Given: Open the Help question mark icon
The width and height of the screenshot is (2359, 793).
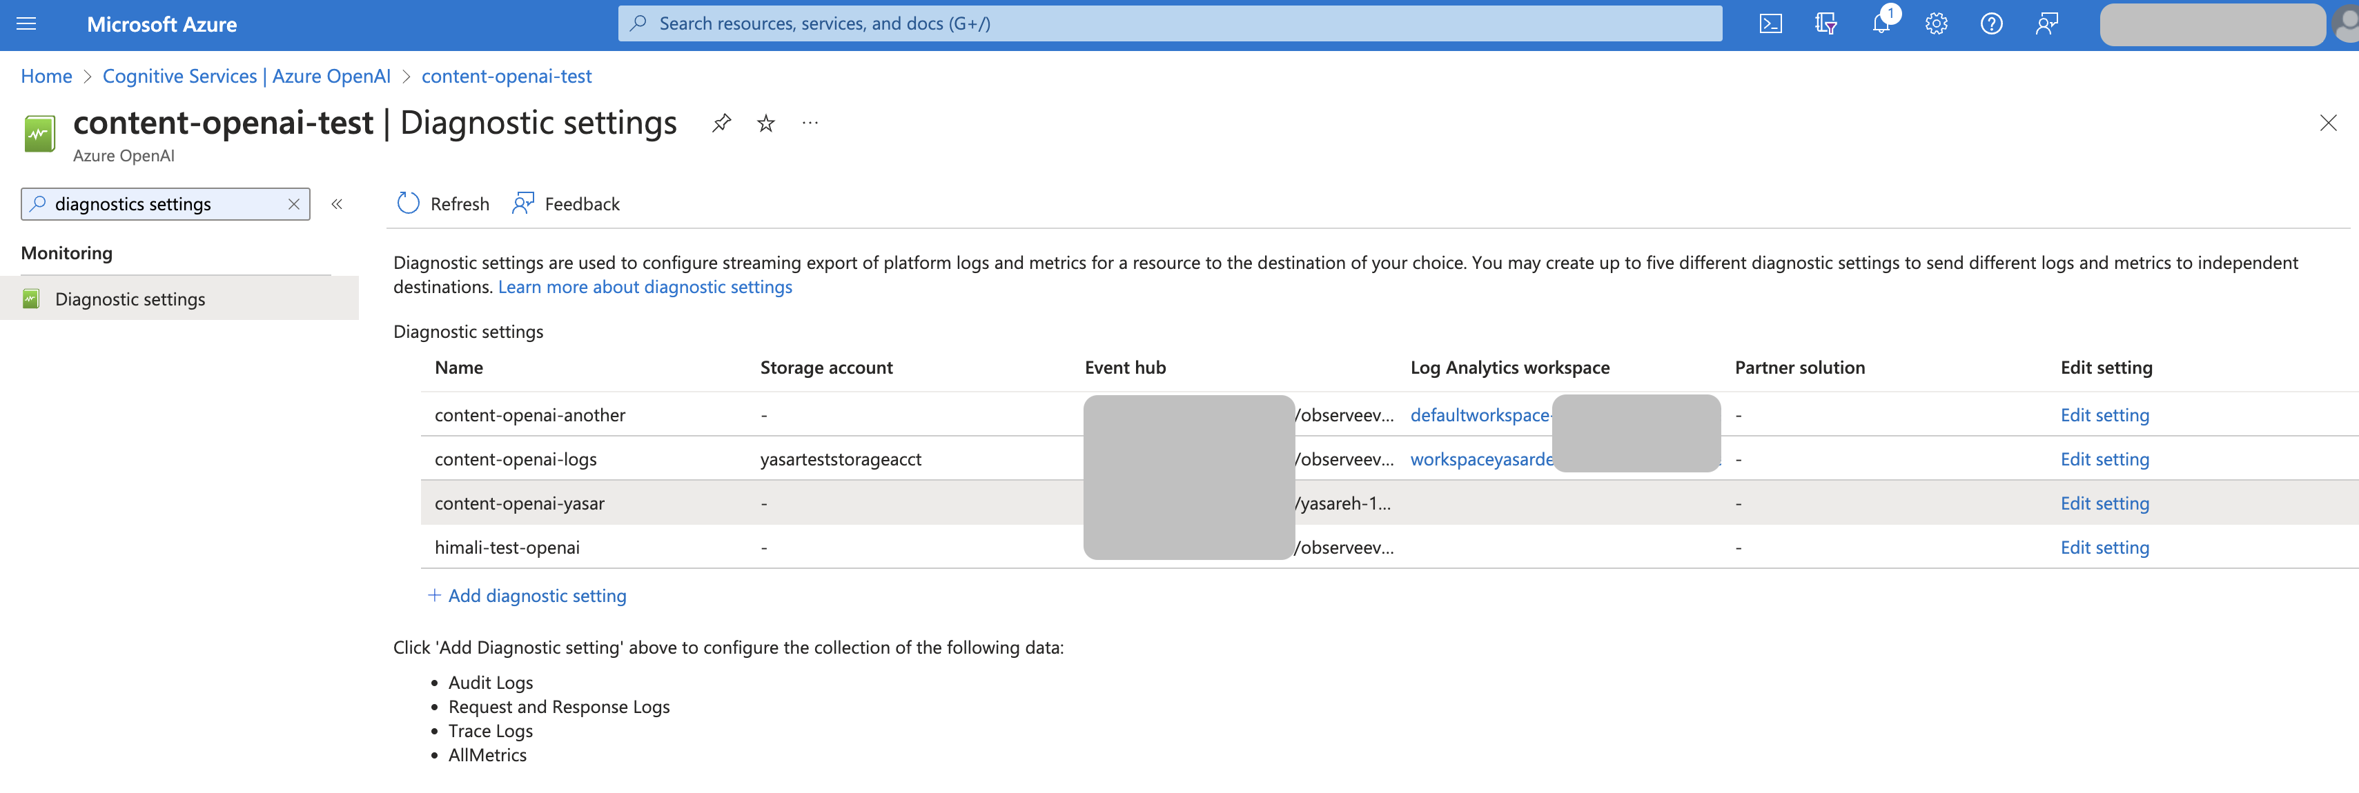Looking at the screenshot, I should click(x=1991, y=23).
